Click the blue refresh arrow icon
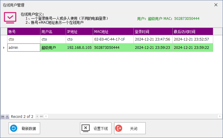The width and height of the screenshot is (223, 138). coord(14,128)
